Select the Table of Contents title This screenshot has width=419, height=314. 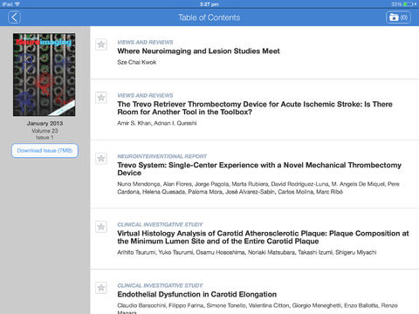point(209,17)
